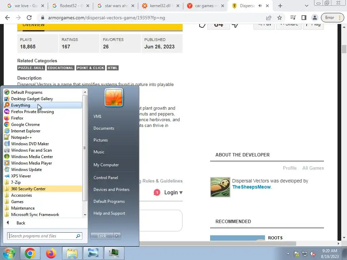Open Chrome from the taskbar
347x260 pixels.
click(x=30, y=253)
